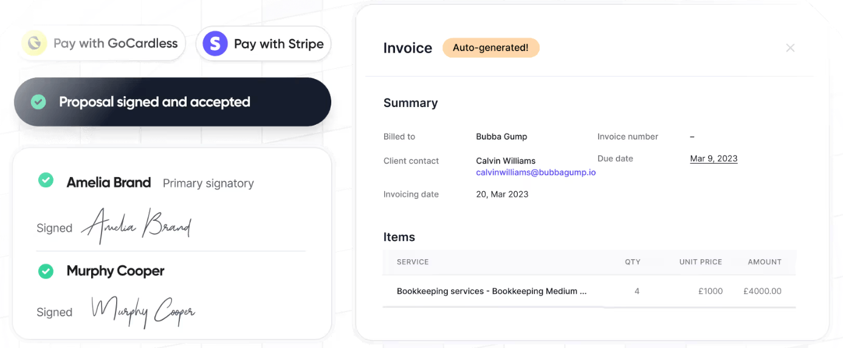Click the Mar 9, 2023 due date
This screenshot has height=348, width=843.
(x=714, y=158)
